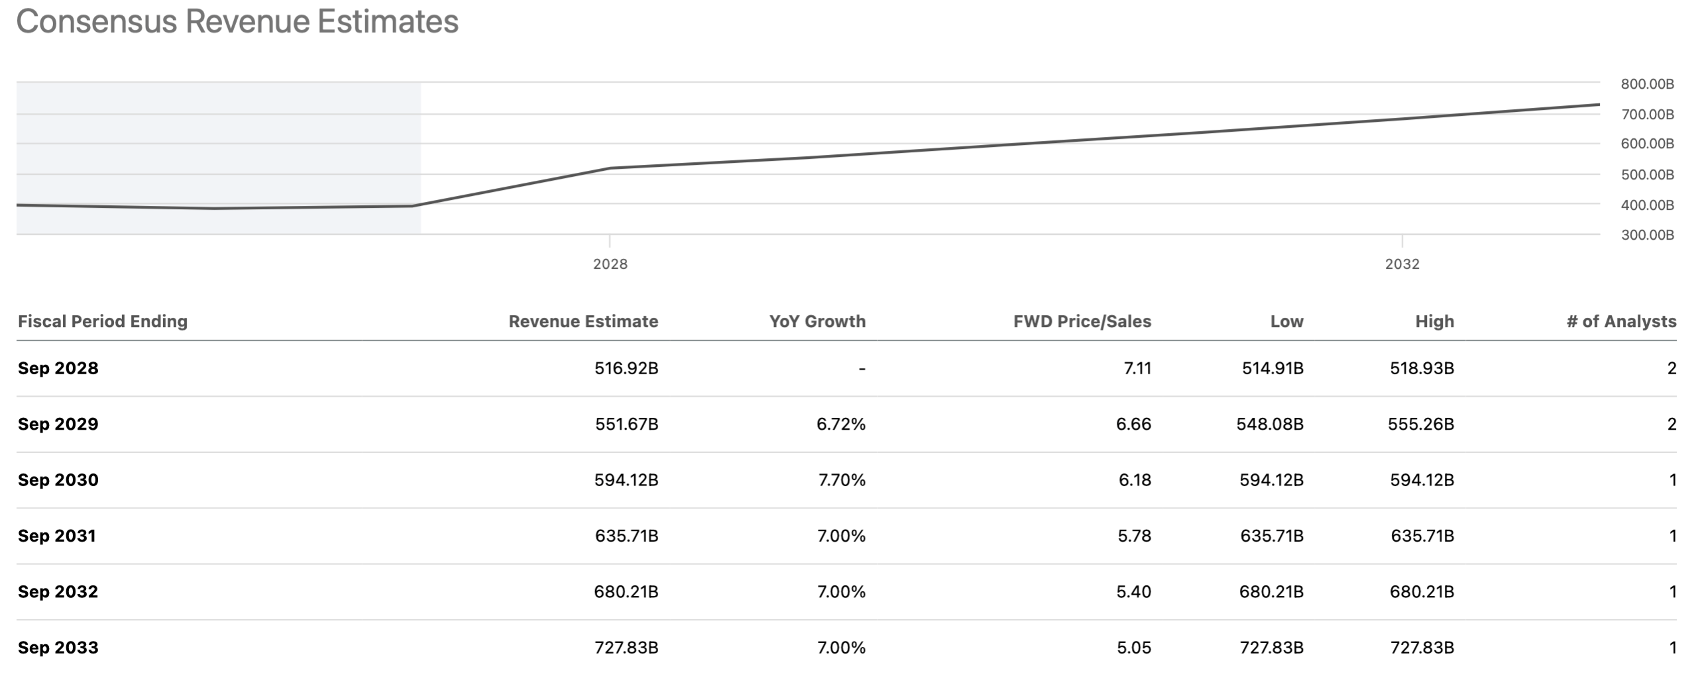Click the Low column header
The height and width of the screenshot is (682, 1698).
(x=1286, y=322)
